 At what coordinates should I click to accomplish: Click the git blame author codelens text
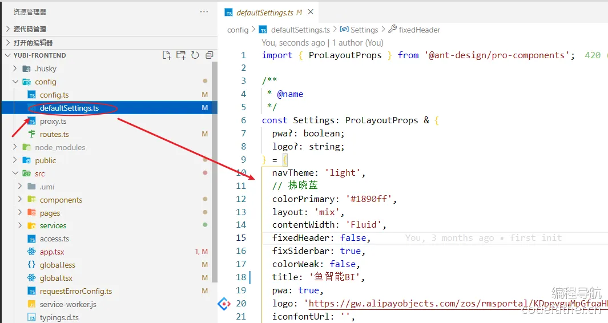pos(322,43)
